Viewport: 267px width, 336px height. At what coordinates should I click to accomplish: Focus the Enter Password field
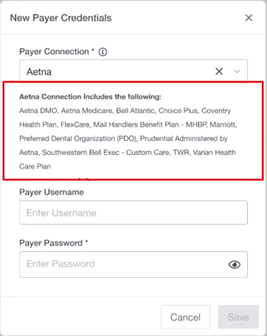pyautogui.click(x=133, y=264)
